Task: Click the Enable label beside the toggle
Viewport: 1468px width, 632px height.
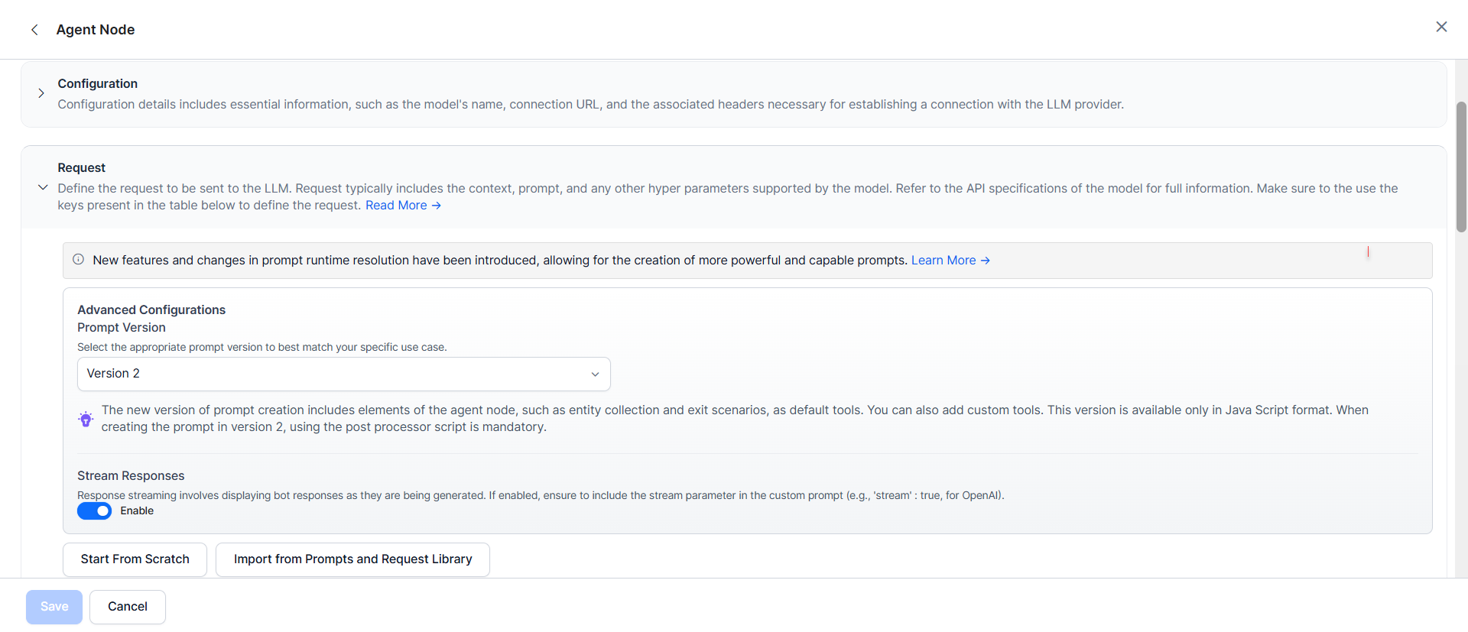Action: [137, 511]
